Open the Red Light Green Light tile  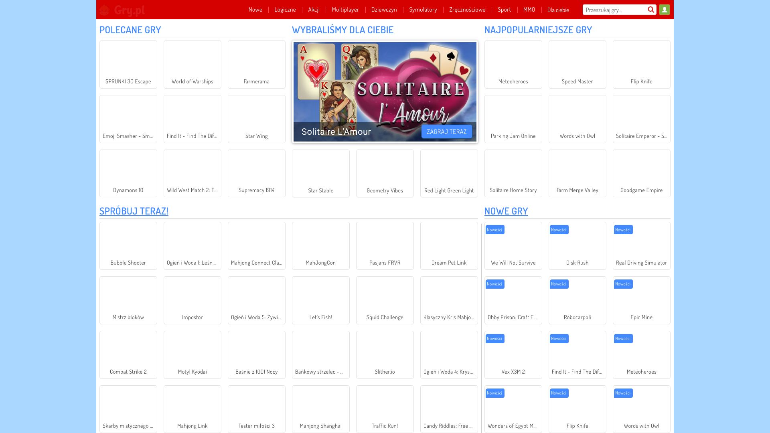[449, 173]
